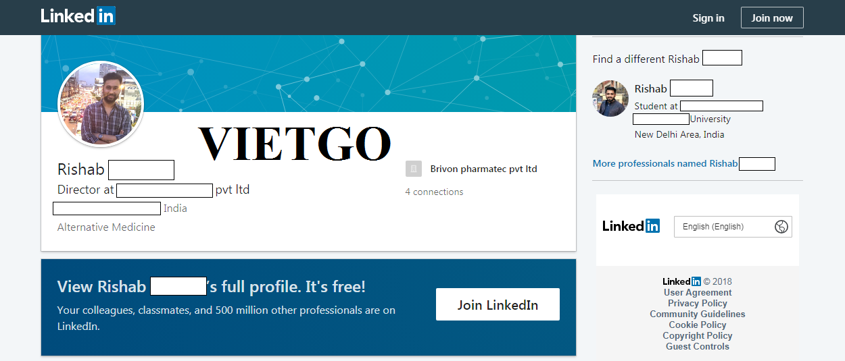View more professionals named Rishab
Image resolution: width=845 pixels, height=361 pixels.
click(665, 163)
